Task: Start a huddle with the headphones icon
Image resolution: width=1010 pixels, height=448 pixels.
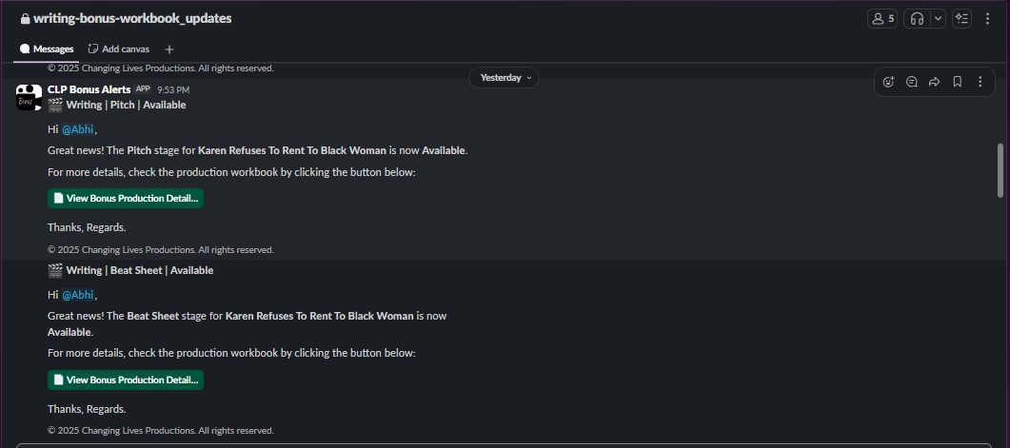Action: pos(917,18)
